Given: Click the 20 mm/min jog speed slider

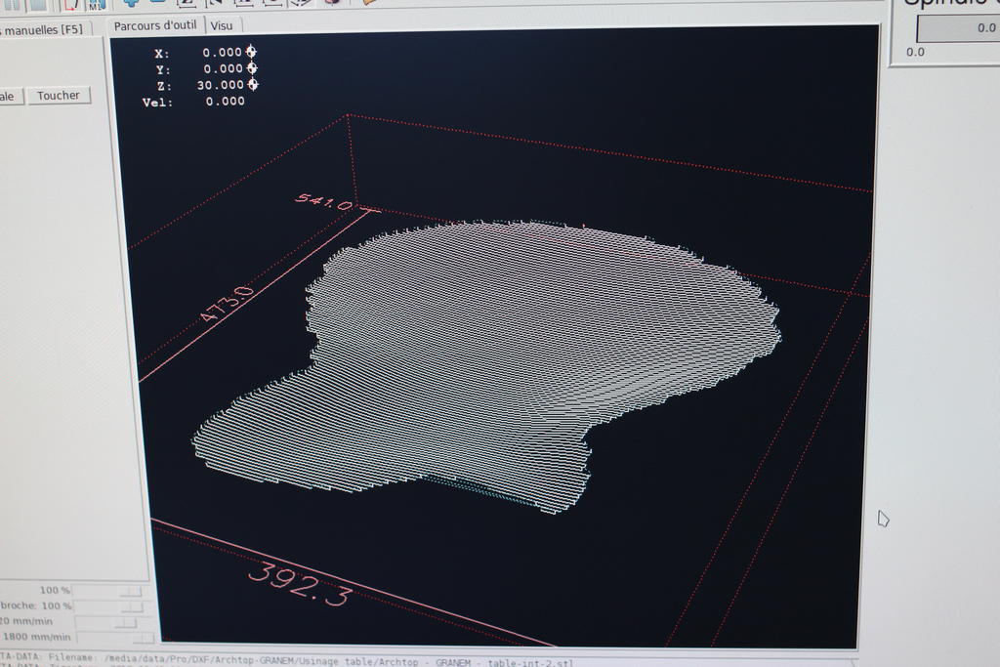Looking at the screenshot, I should click(x=108, y=622).
